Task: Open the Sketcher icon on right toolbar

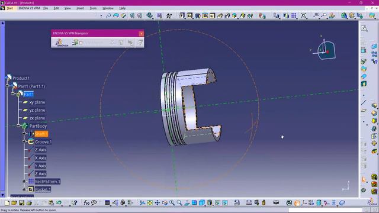Action: click(x=364, y=28)
